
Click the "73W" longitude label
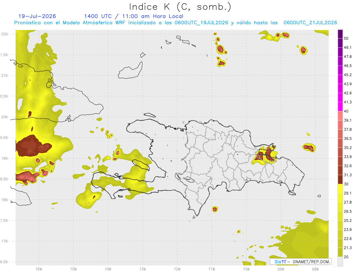142,269
